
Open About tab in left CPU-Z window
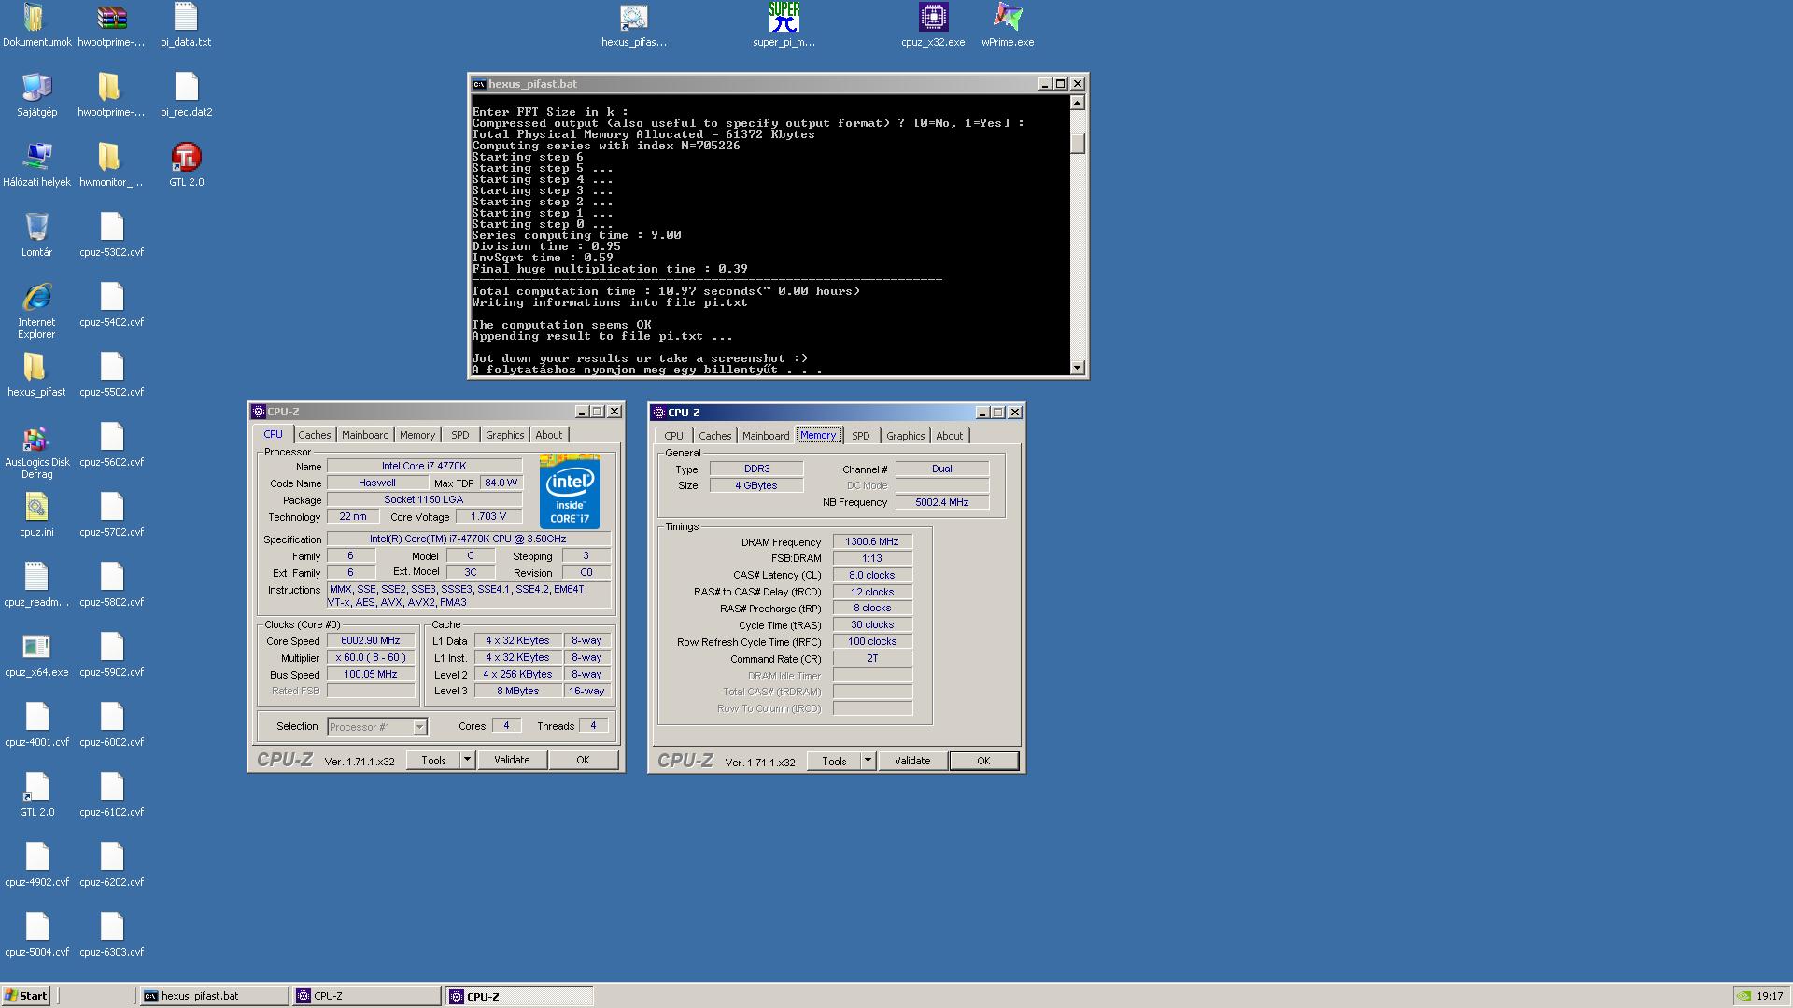pyautogui.click(x=549, y=435)
